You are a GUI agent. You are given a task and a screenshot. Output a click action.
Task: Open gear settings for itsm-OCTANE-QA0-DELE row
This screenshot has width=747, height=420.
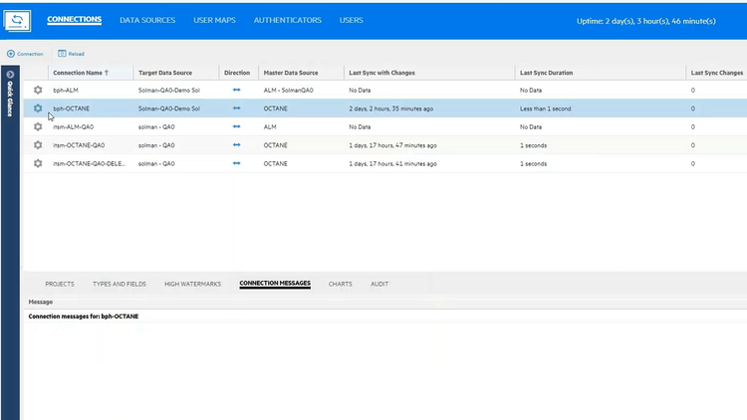pos(38,163)
